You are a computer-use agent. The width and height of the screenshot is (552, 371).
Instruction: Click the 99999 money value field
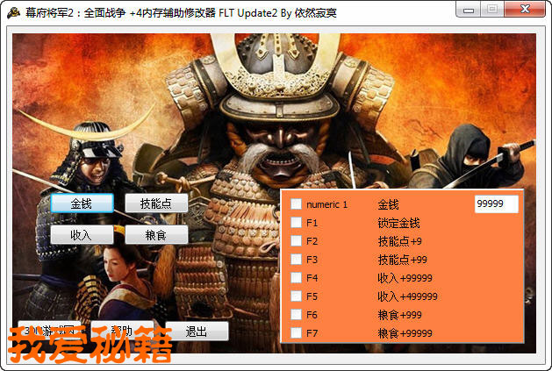(x=496, y=203)
